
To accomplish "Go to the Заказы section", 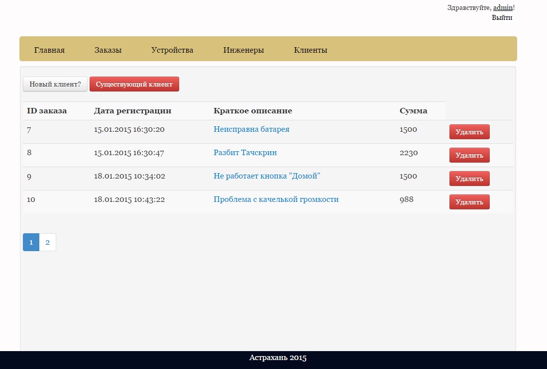I will 108,50.
